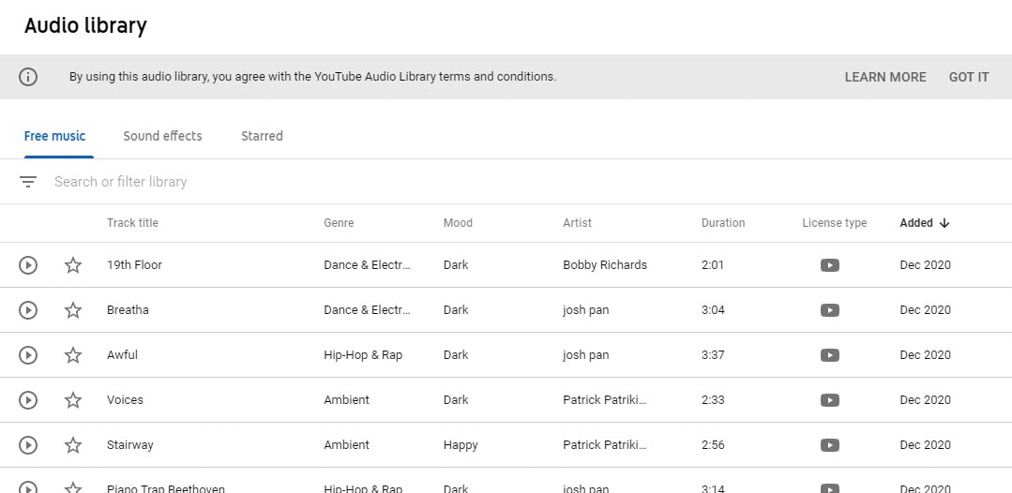This screenshot has width=1012, height=493.
Task: Click YouTube license icon for Awful
Action: pyautogui.click(x=829, y=355)
